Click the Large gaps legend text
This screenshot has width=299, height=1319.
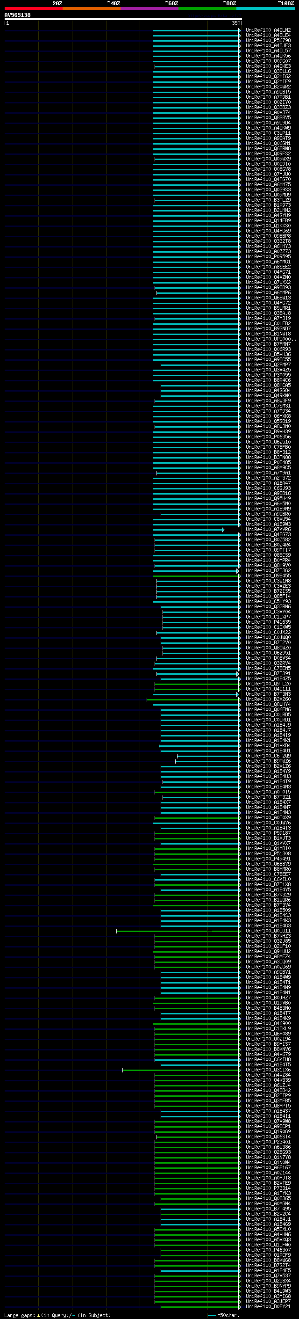[x=20, y=1315]
